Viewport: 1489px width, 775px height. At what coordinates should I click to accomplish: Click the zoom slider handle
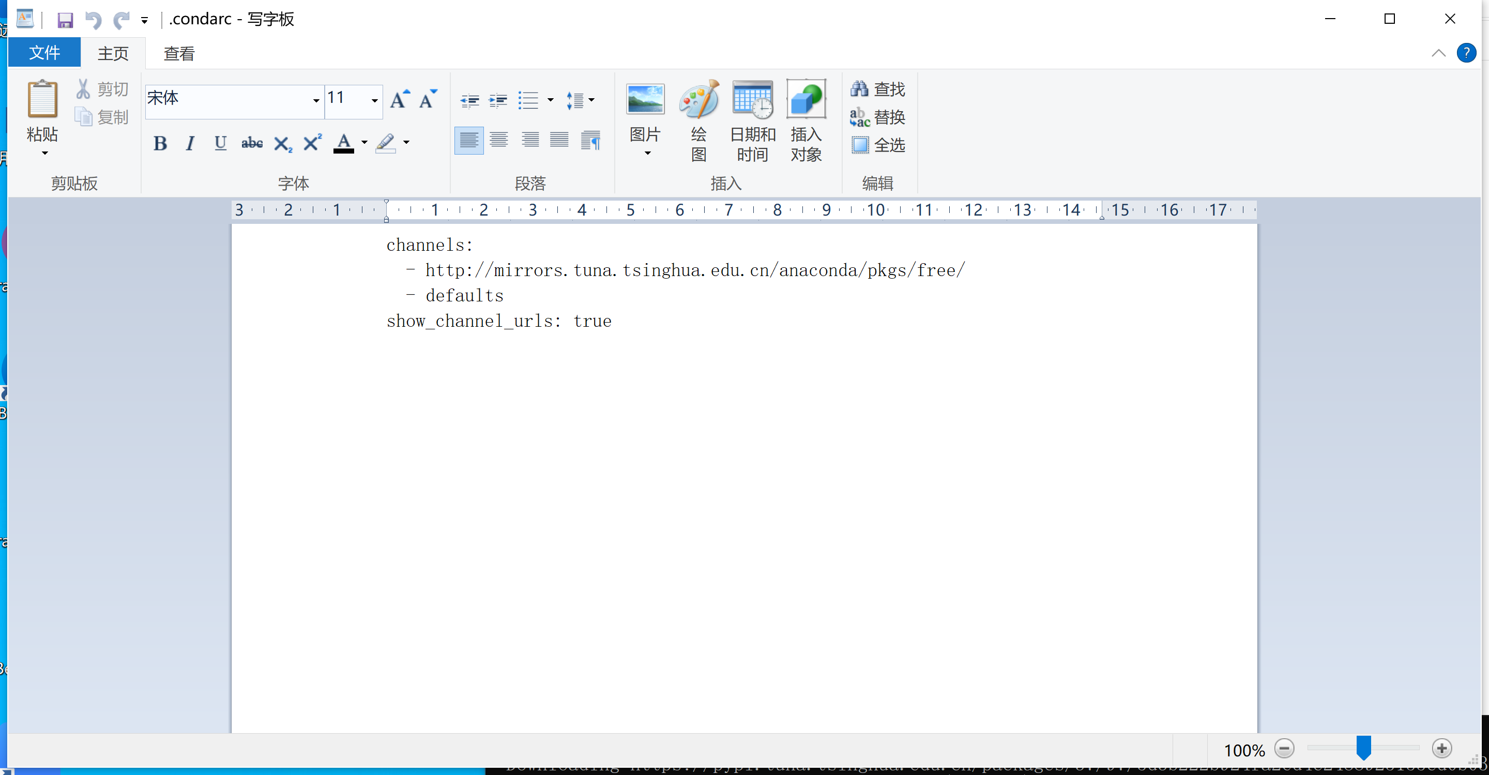pos(1363,748)
